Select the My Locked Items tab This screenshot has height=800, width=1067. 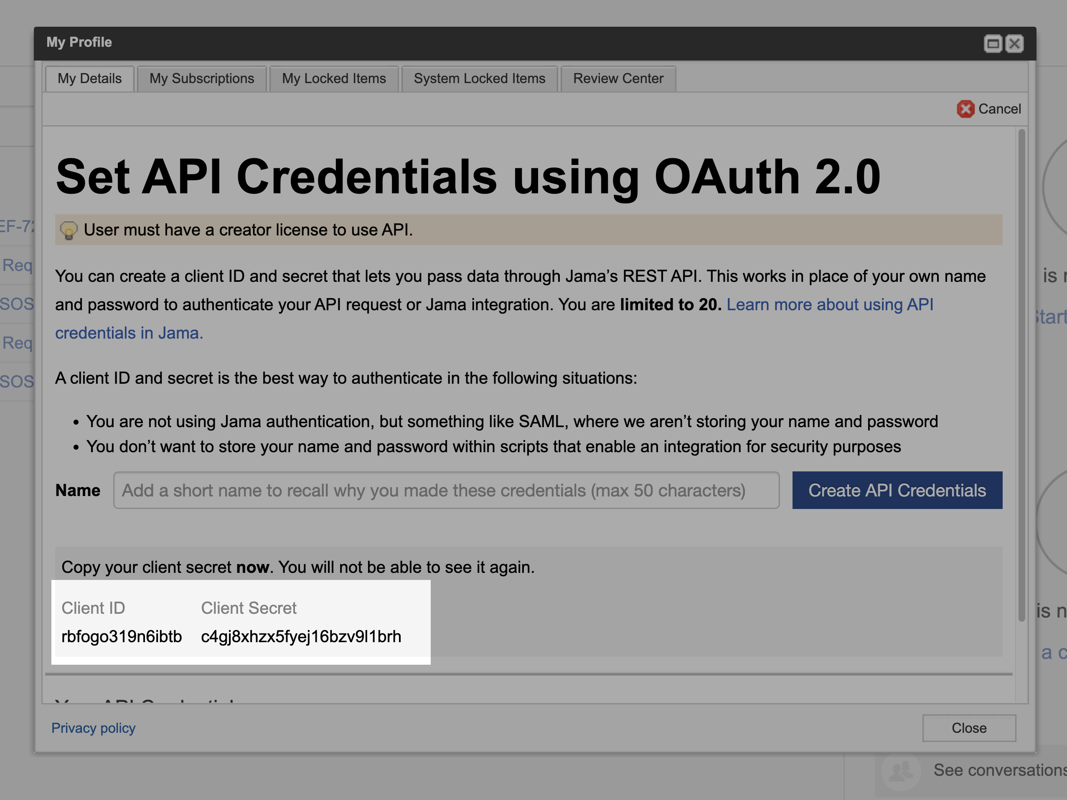click(334, 78)
